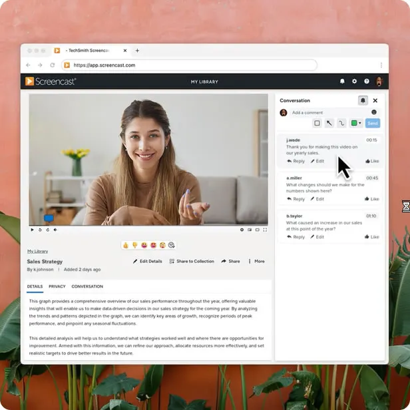The image size is (410, 410).
Task: Open player settings gear under the video
Action: pos(242,230)
